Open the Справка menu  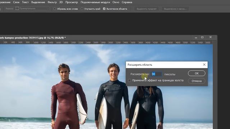point(127,3)
